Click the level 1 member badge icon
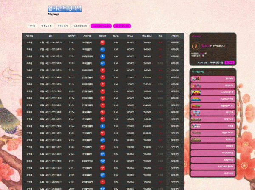Viewport: 255px width, 190px height. [x=196, y=46]
